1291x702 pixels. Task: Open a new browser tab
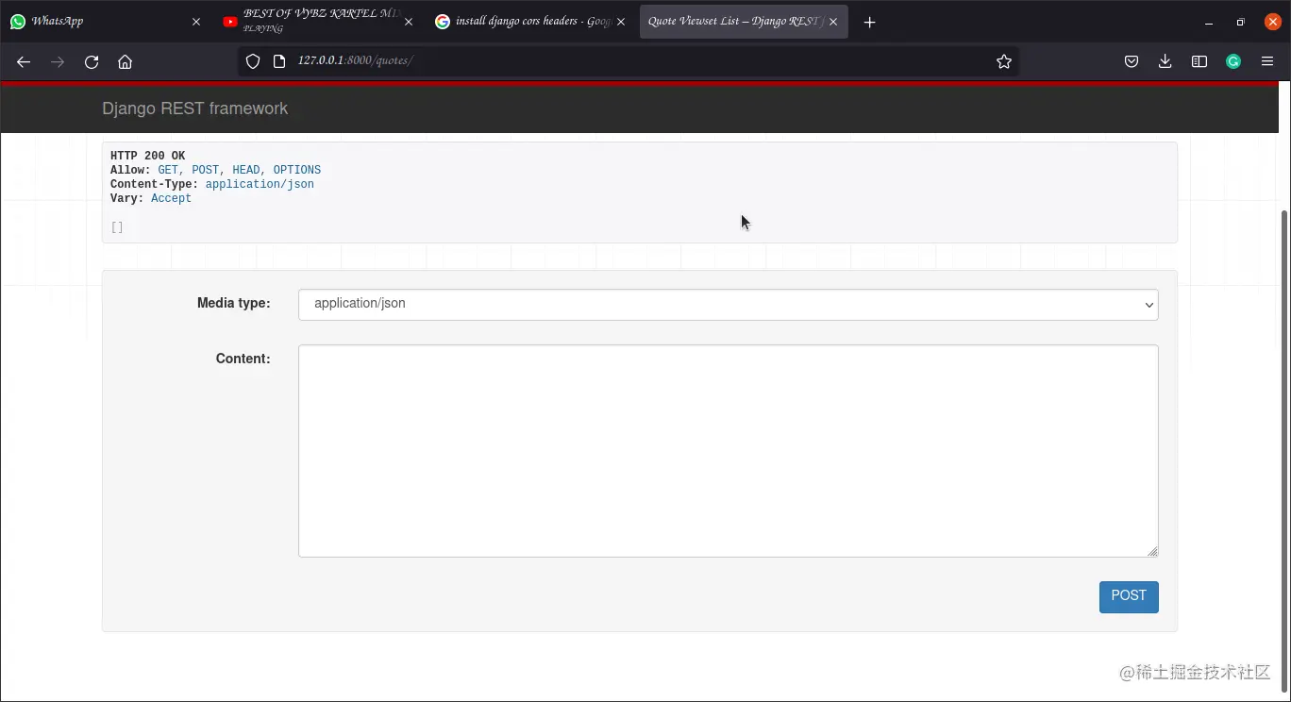coord(869,21)
